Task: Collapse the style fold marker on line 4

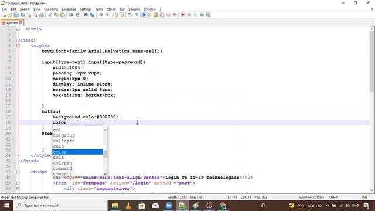Action: pos(18,46)
